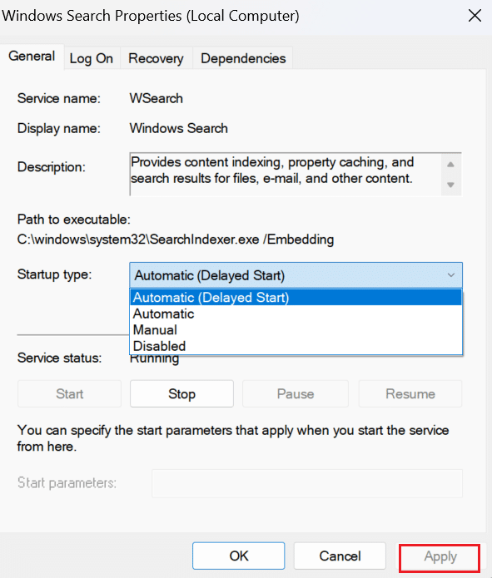Click the Start parameters input field
492x578 pixels.
coord(307,483)
